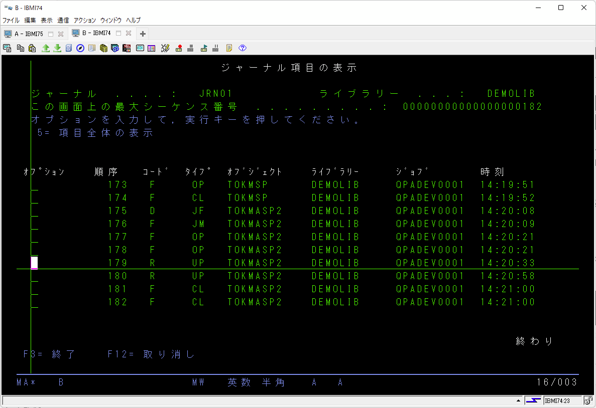The width and height of the screenshot is (596, 408).
Task: Open the 表示 menu
Action: (47, 20)
